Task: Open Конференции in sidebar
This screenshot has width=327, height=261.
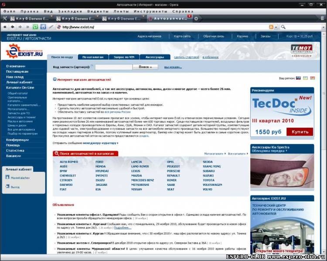Action: [17, 140]
